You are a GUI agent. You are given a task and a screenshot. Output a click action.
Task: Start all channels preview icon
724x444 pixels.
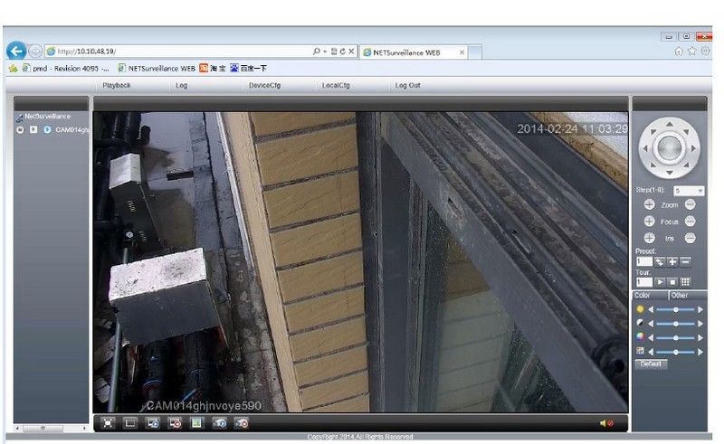(x=153, y=423)
